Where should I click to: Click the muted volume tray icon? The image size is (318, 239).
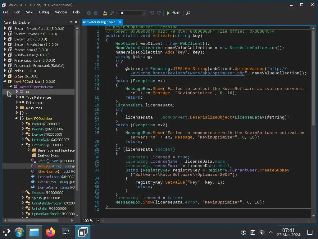pos(262,232)
